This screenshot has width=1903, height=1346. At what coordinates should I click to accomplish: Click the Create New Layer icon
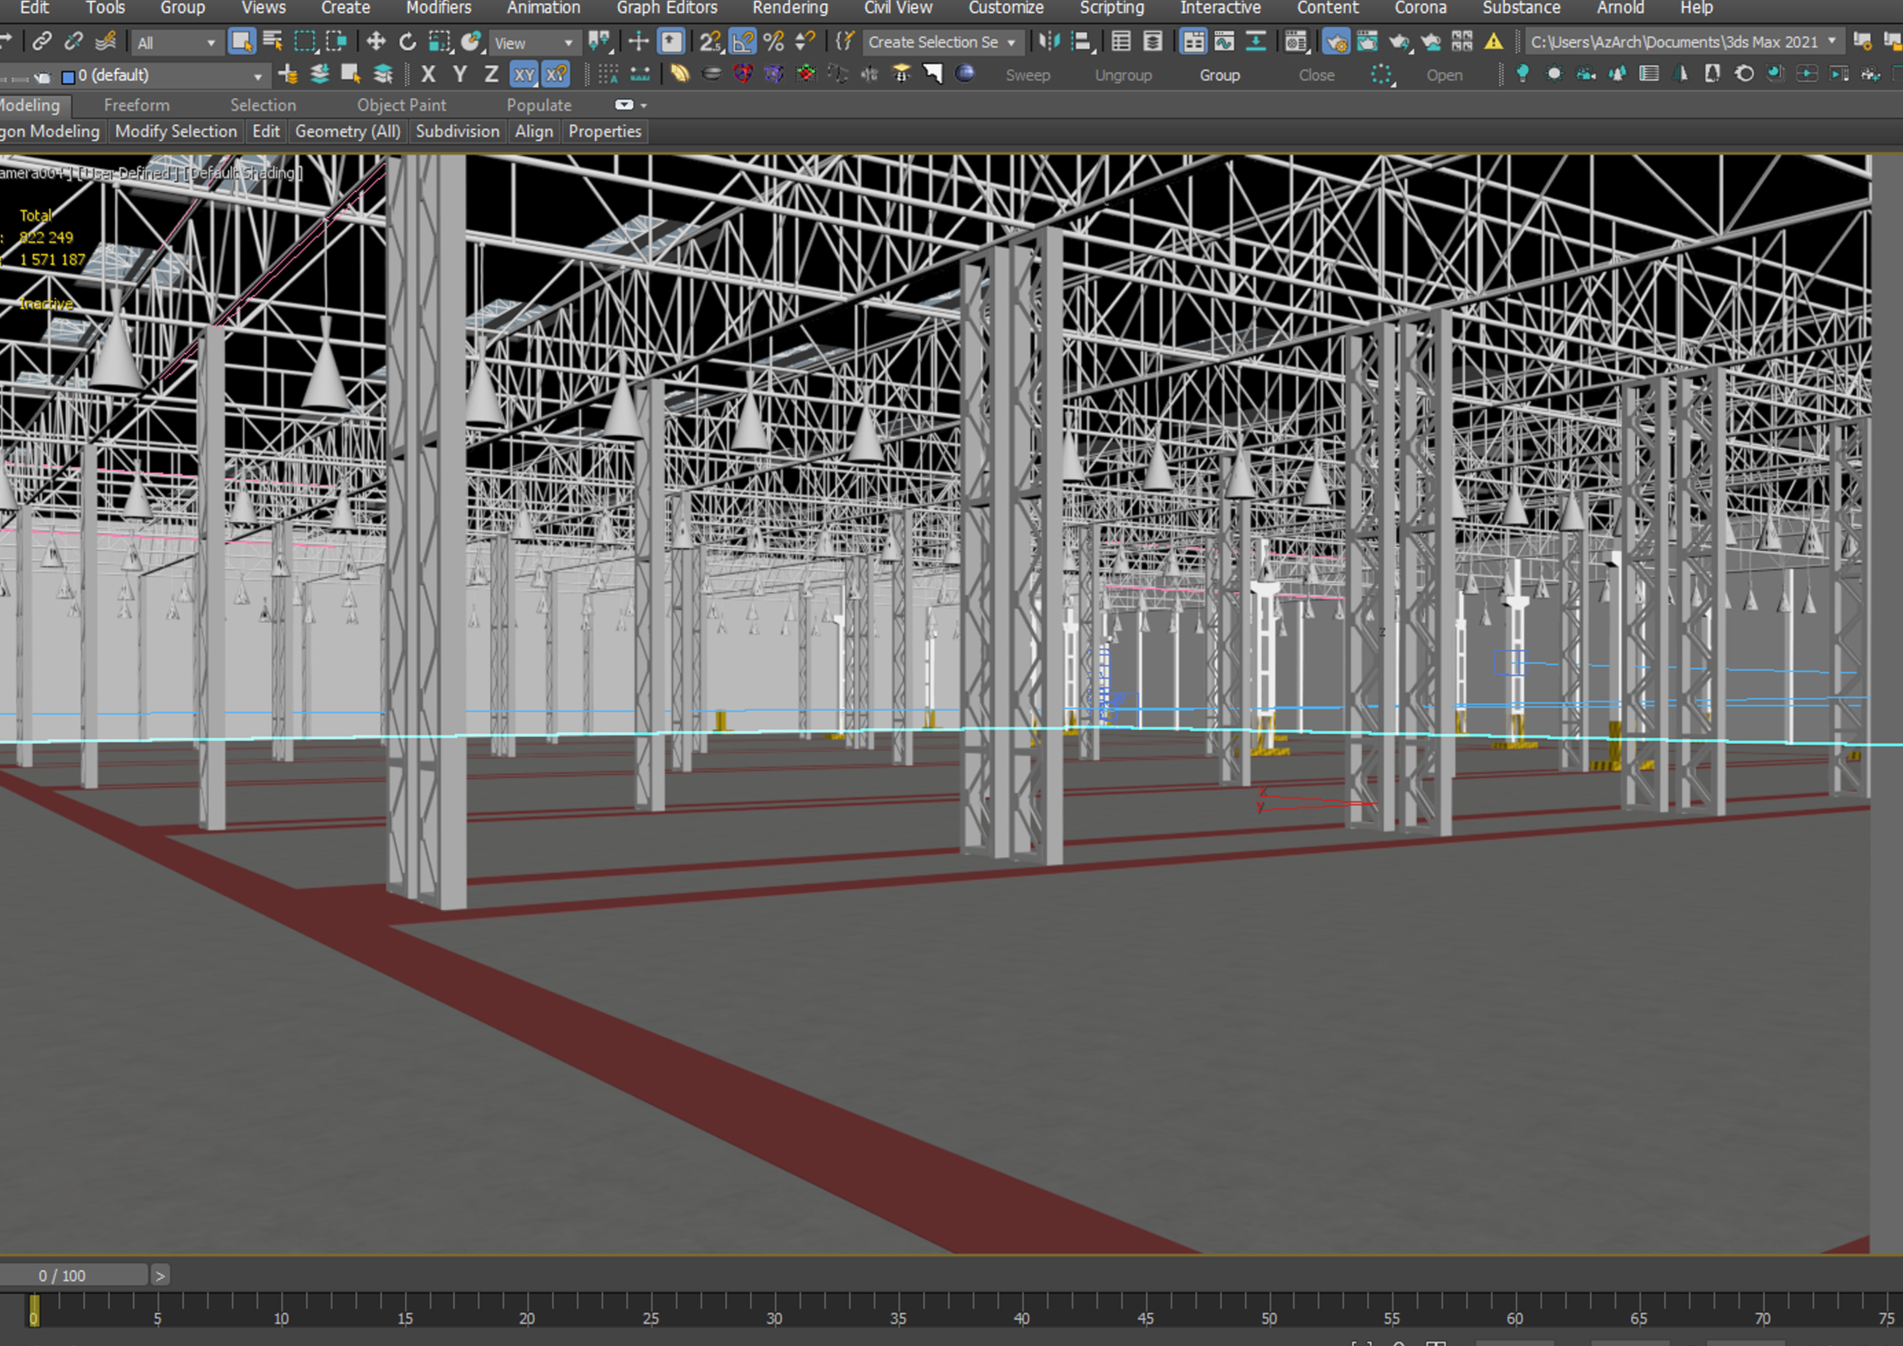tap(288, 75)
